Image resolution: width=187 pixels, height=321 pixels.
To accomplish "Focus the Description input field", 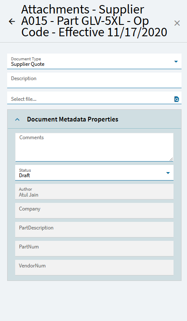I will tap(94, 81).
